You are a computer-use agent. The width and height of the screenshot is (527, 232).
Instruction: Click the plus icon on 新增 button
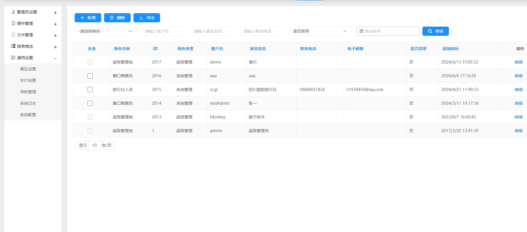click(x=82, y=18)
